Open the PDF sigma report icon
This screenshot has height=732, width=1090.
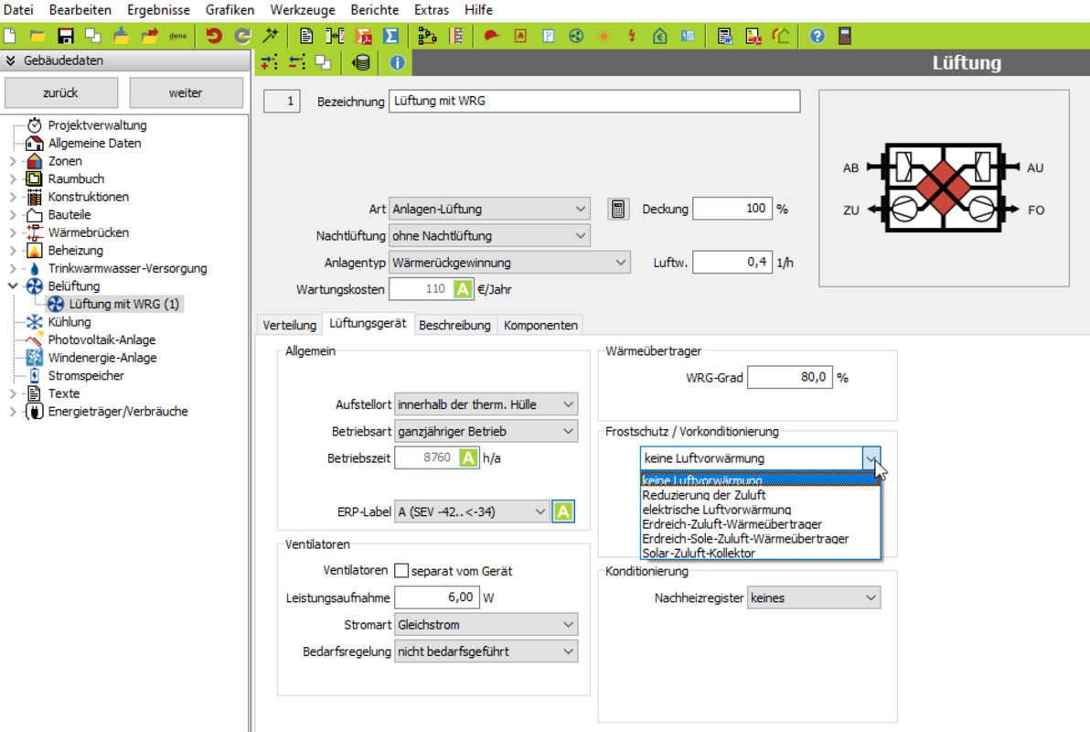(364, 36)
